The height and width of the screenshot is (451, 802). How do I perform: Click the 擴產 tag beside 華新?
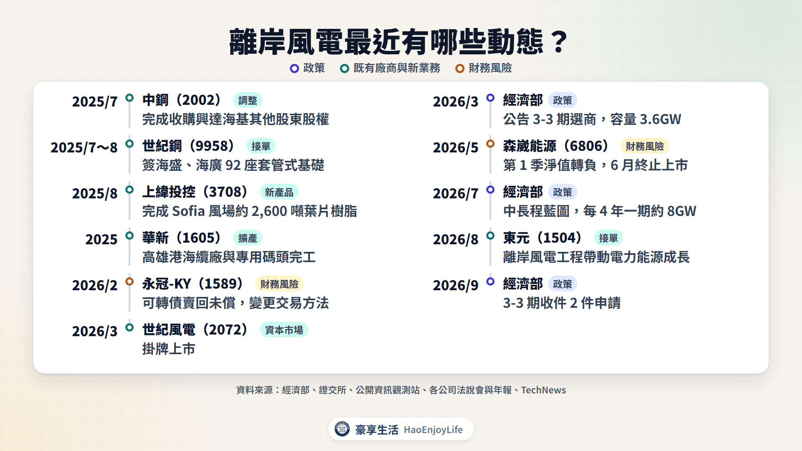tap(248, 238)
